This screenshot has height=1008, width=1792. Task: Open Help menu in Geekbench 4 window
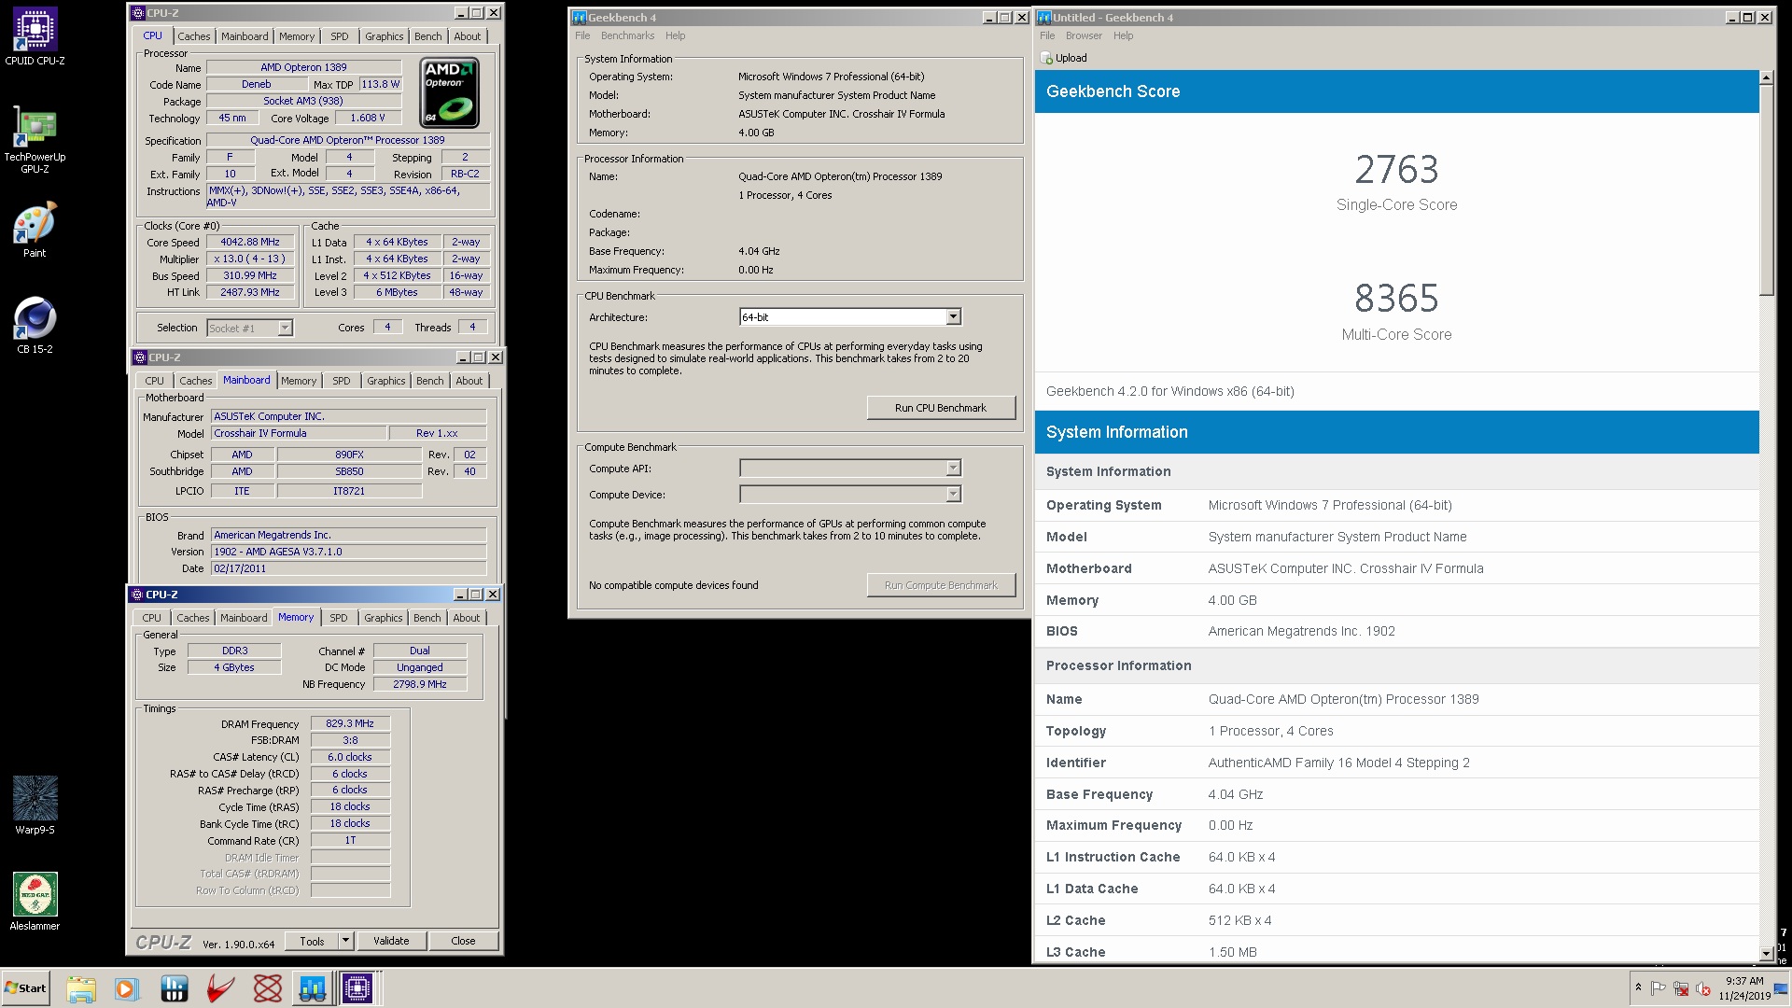[x=675, y=35]
